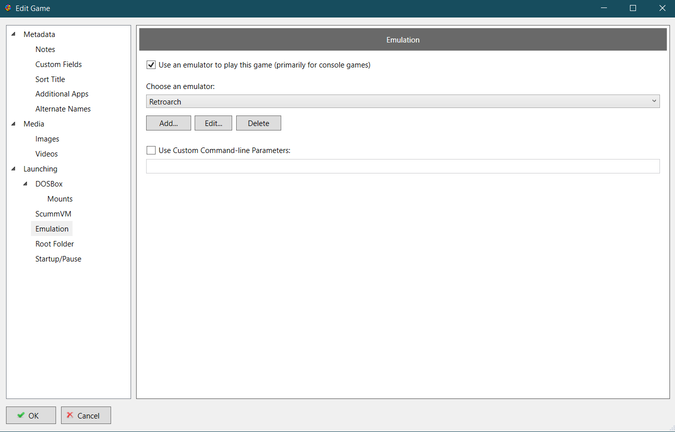The width and height of the screenshot is (675, 432).
Task: Collapse the Media tree section
Action: (13, 124)
